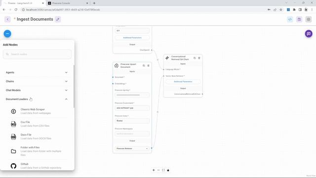Delete the Conversational Retrieval QA Chain node
This screenshot has width=316, height=178.
(199, 58)
